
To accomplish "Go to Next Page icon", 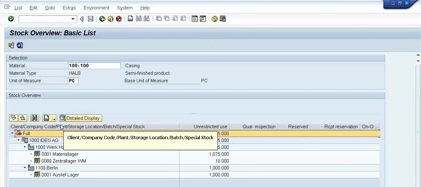I will pos(175,19).
